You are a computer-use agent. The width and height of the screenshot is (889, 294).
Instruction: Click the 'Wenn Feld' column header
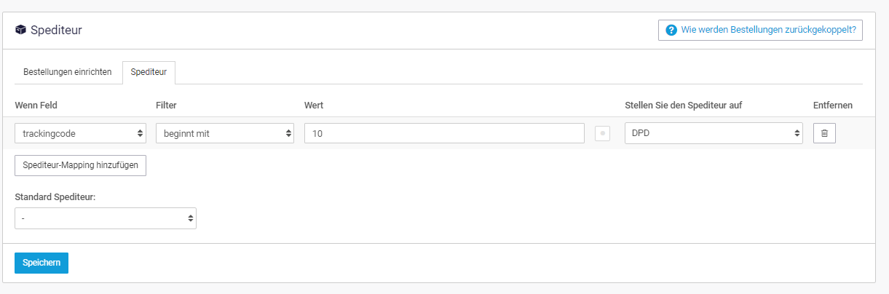point(36,106)
